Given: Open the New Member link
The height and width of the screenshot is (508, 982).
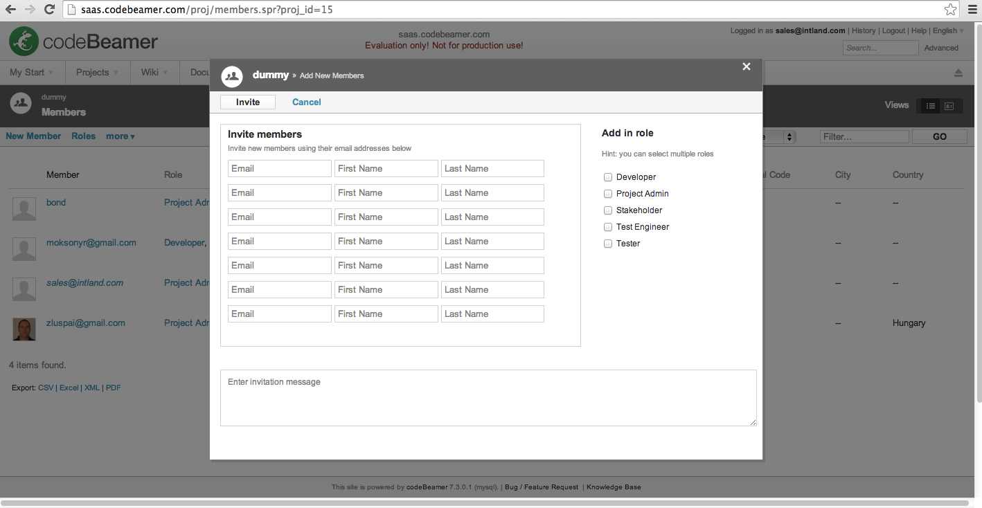Looking at the screenshot, I should (33, 136).
